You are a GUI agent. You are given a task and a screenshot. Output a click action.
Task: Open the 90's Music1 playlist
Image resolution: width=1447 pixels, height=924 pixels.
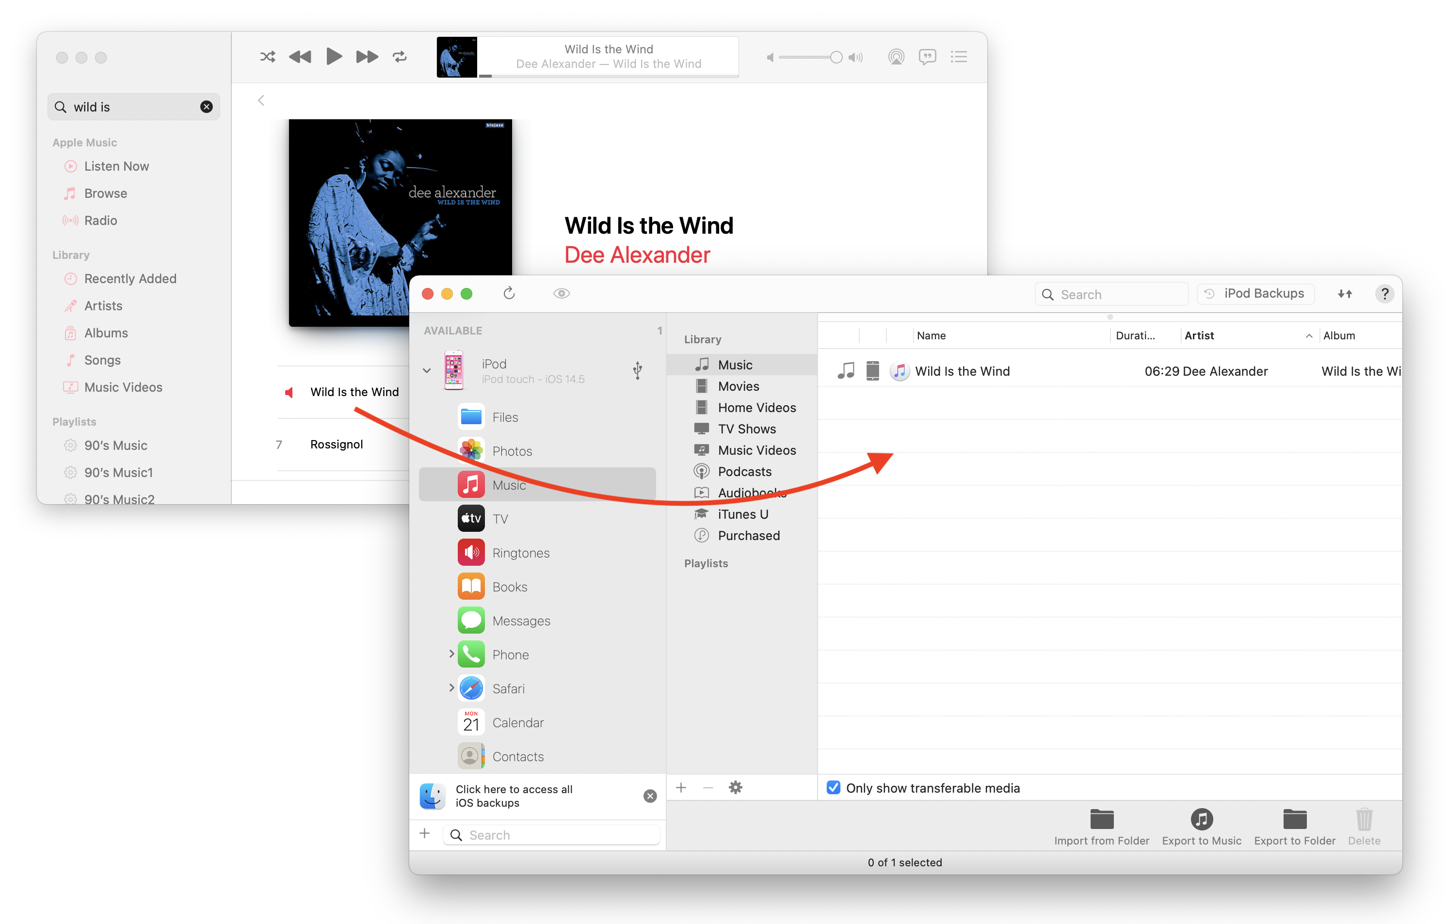[x=118, y=472]
